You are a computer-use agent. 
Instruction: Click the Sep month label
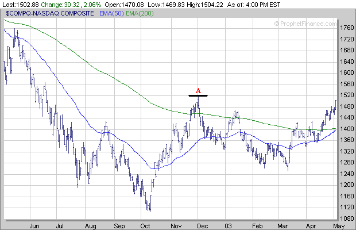click(119, 226)
